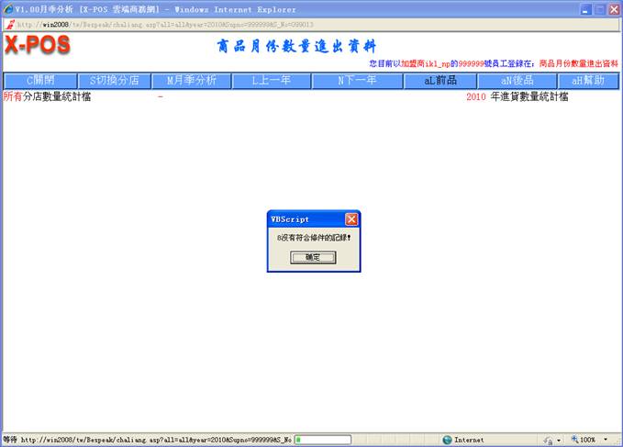Viewport: 623px width, 447px height.
Task: Click the aL前品 previous product button
Action: [x=439, y=81]
